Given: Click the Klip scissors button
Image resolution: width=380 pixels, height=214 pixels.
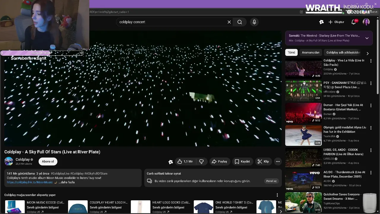Looking at the screenshot, I should (263, 161).
